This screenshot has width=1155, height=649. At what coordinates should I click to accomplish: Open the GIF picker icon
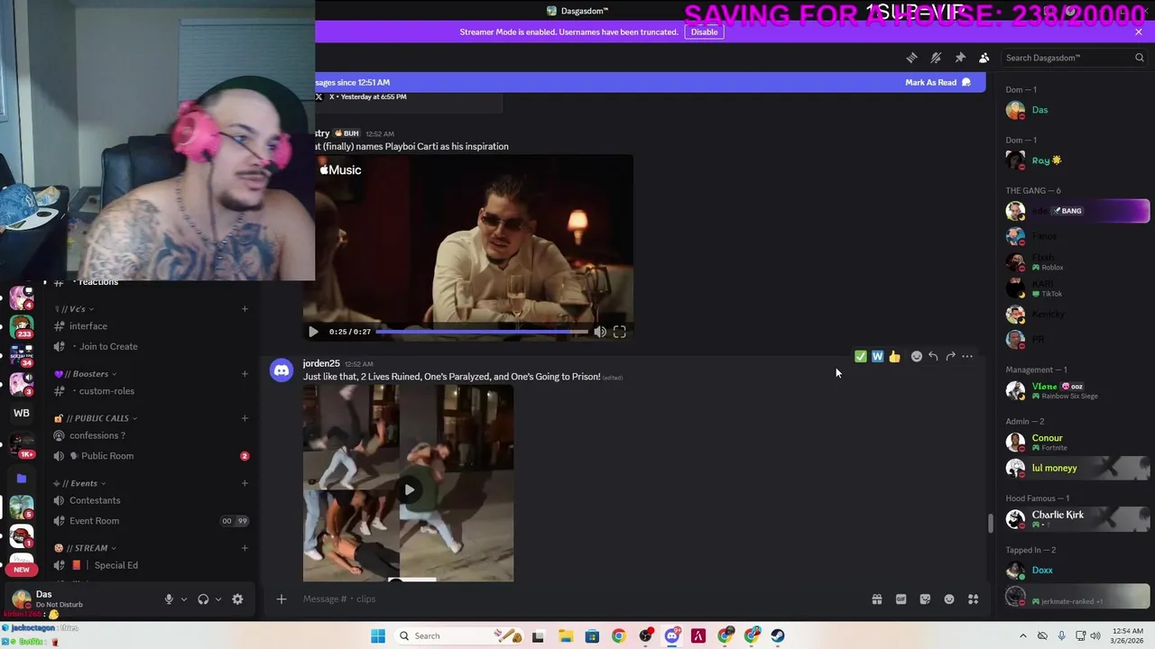click(901, 599)
